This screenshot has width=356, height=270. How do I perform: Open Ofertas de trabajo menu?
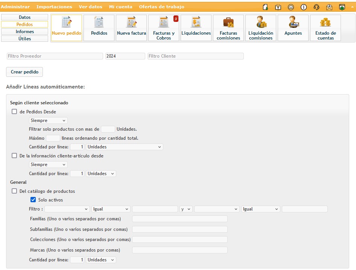pyautogui.click(x=162, y=7)
